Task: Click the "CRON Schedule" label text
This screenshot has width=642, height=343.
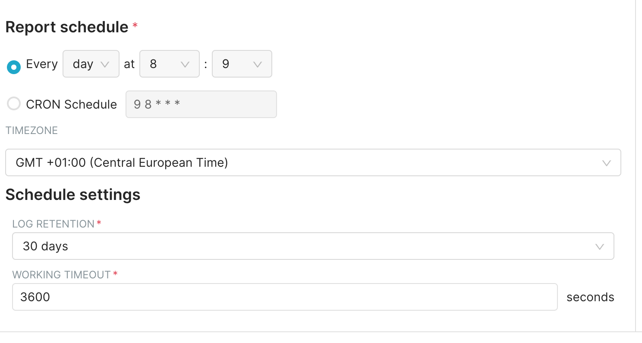Action: tap(71, 104)
